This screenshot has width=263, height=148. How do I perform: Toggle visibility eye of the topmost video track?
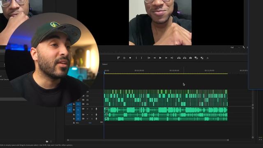click(88, 92)
